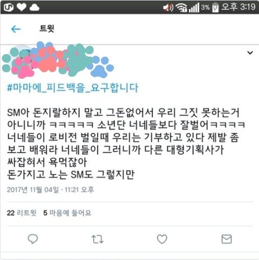Viewport: 259px width, 260px height.
Task: Tap the signal strength bars icon
Action: [194, 8]
